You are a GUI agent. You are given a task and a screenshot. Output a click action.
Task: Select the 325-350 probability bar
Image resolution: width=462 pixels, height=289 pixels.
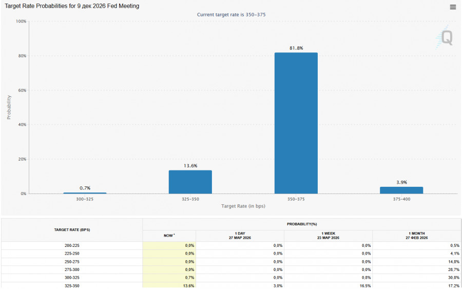tap(190, 182)
